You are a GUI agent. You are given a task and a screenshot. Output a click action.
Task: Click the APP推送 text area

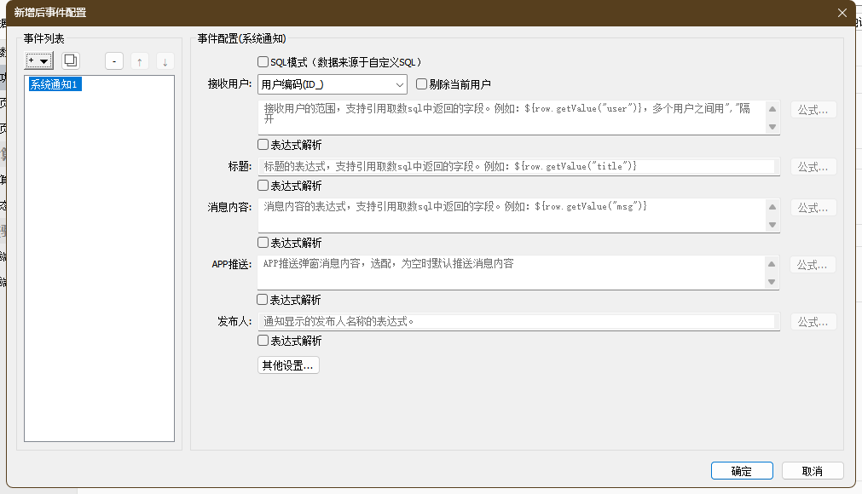click(x=510, y=273)
